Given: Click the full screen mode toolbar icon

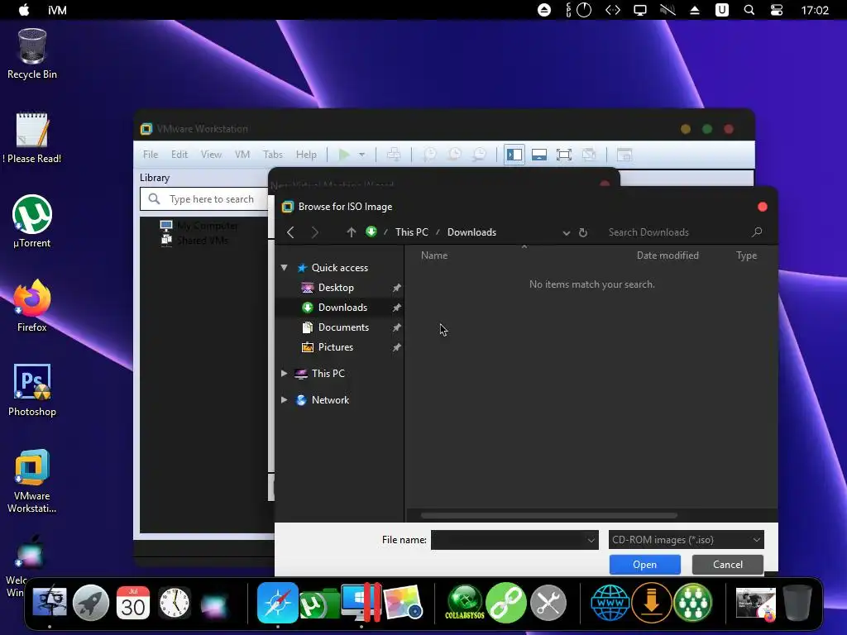Looking at the screenshot, I should 564,155.
